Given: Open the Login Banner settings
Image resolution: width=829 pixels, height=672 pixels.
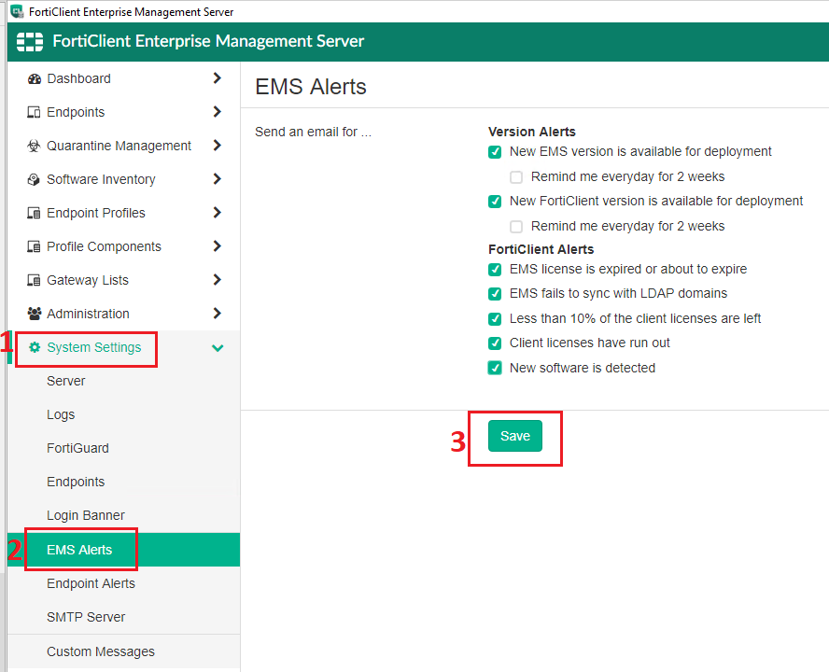Looking at the screenshot, I should pos(86,515).
